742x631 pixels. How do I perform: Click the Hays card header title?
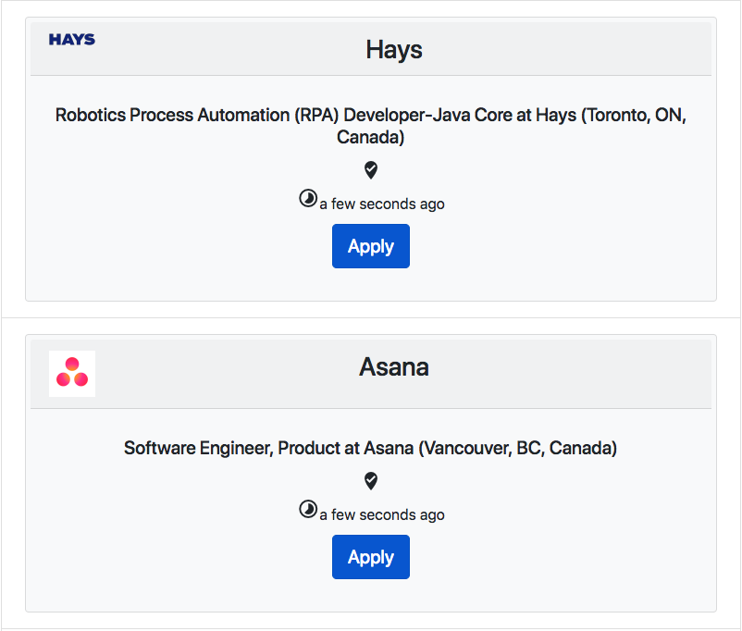(x=393, y=49)
